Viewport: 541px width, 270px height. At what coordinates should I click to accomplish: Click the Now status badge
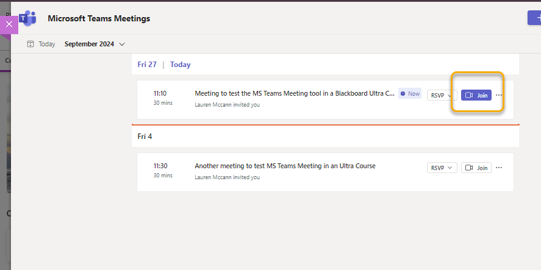[410, 93]
